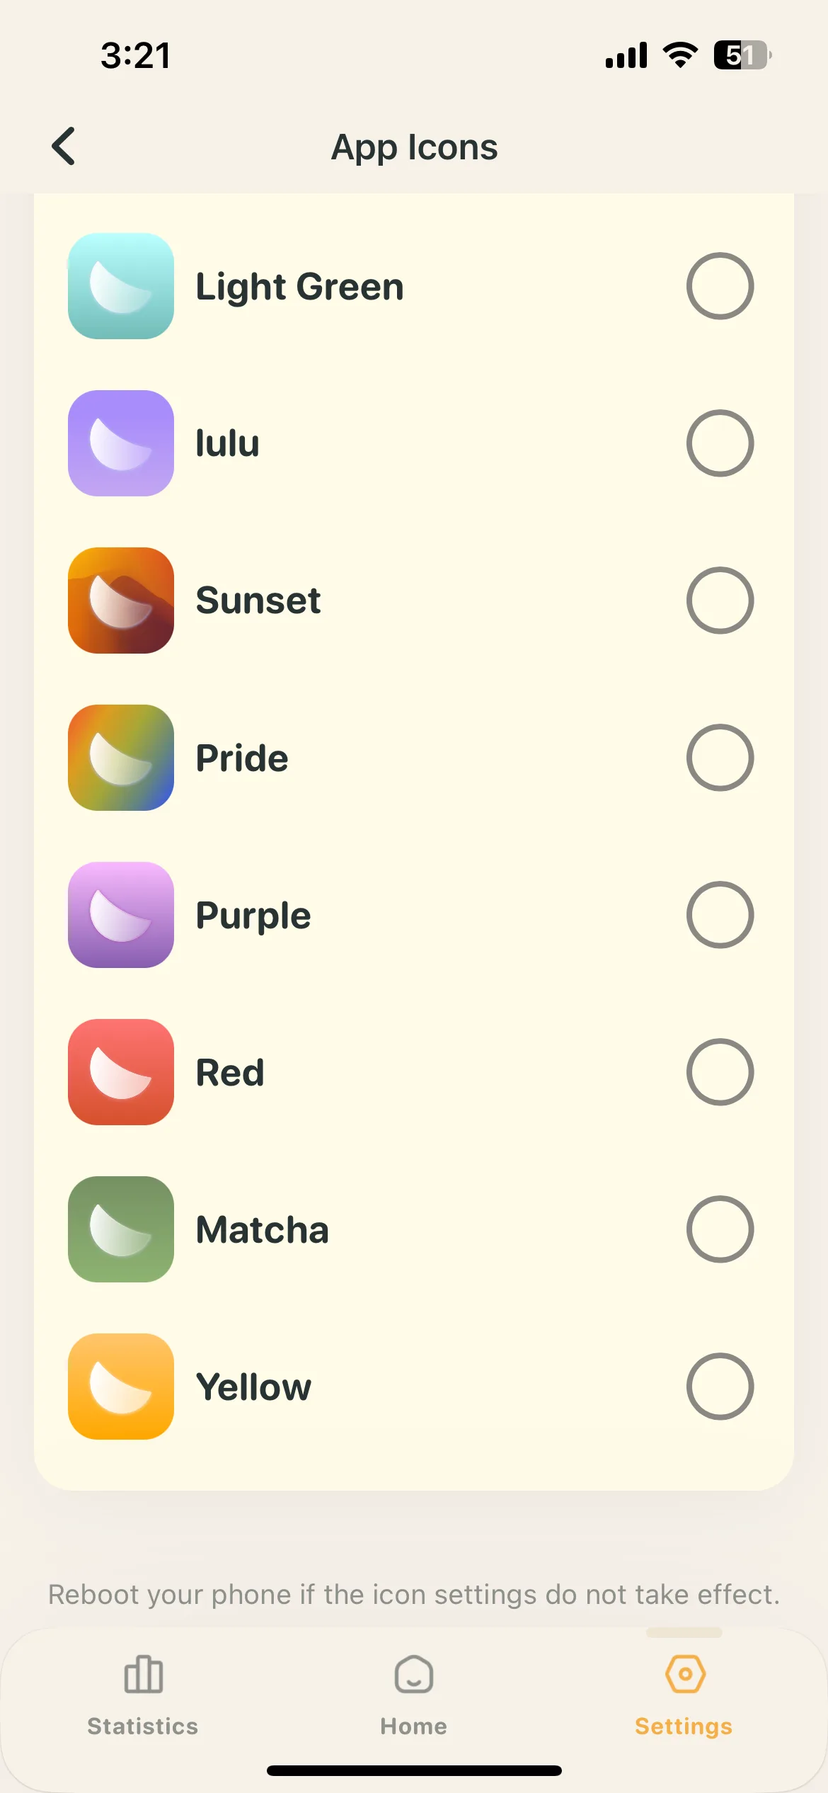Tap the lulu lavender app icon
828x1793 pixels.
pos(121,443)
